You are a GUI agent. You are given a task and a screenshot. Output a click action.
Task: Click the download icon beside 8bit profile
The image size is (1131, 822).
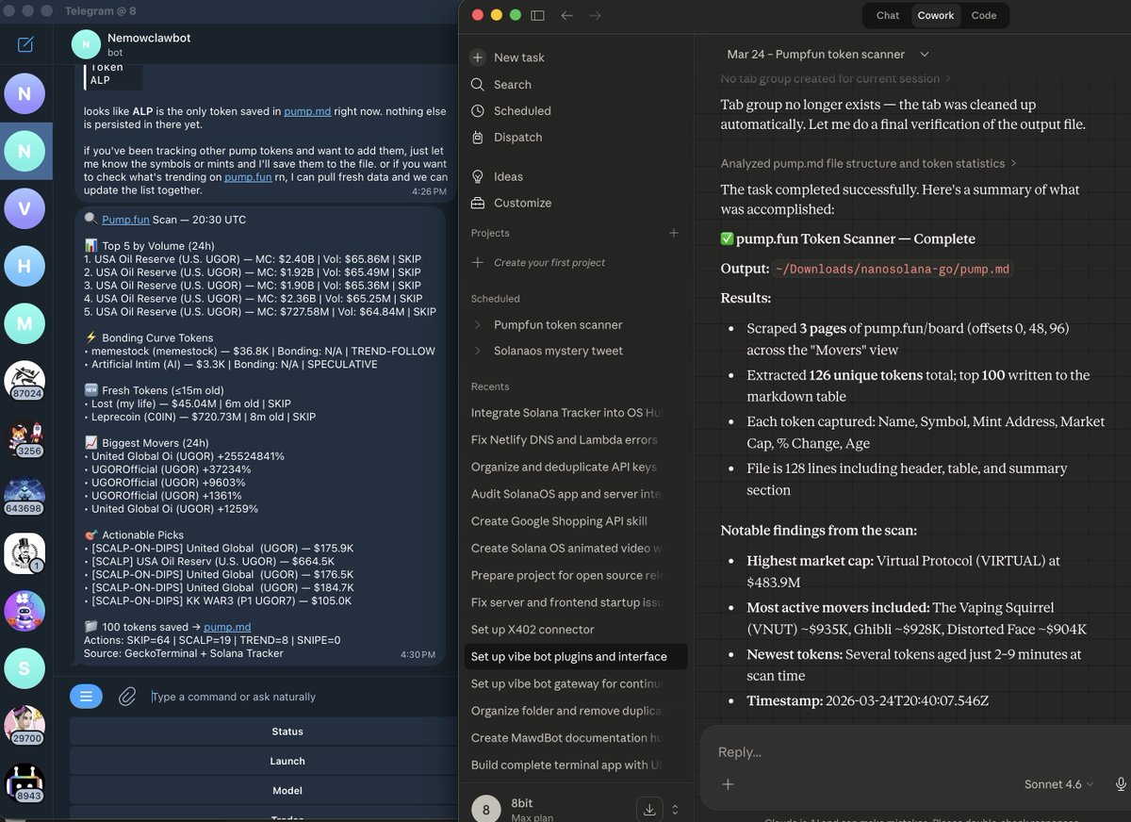(x=648, y=809)
